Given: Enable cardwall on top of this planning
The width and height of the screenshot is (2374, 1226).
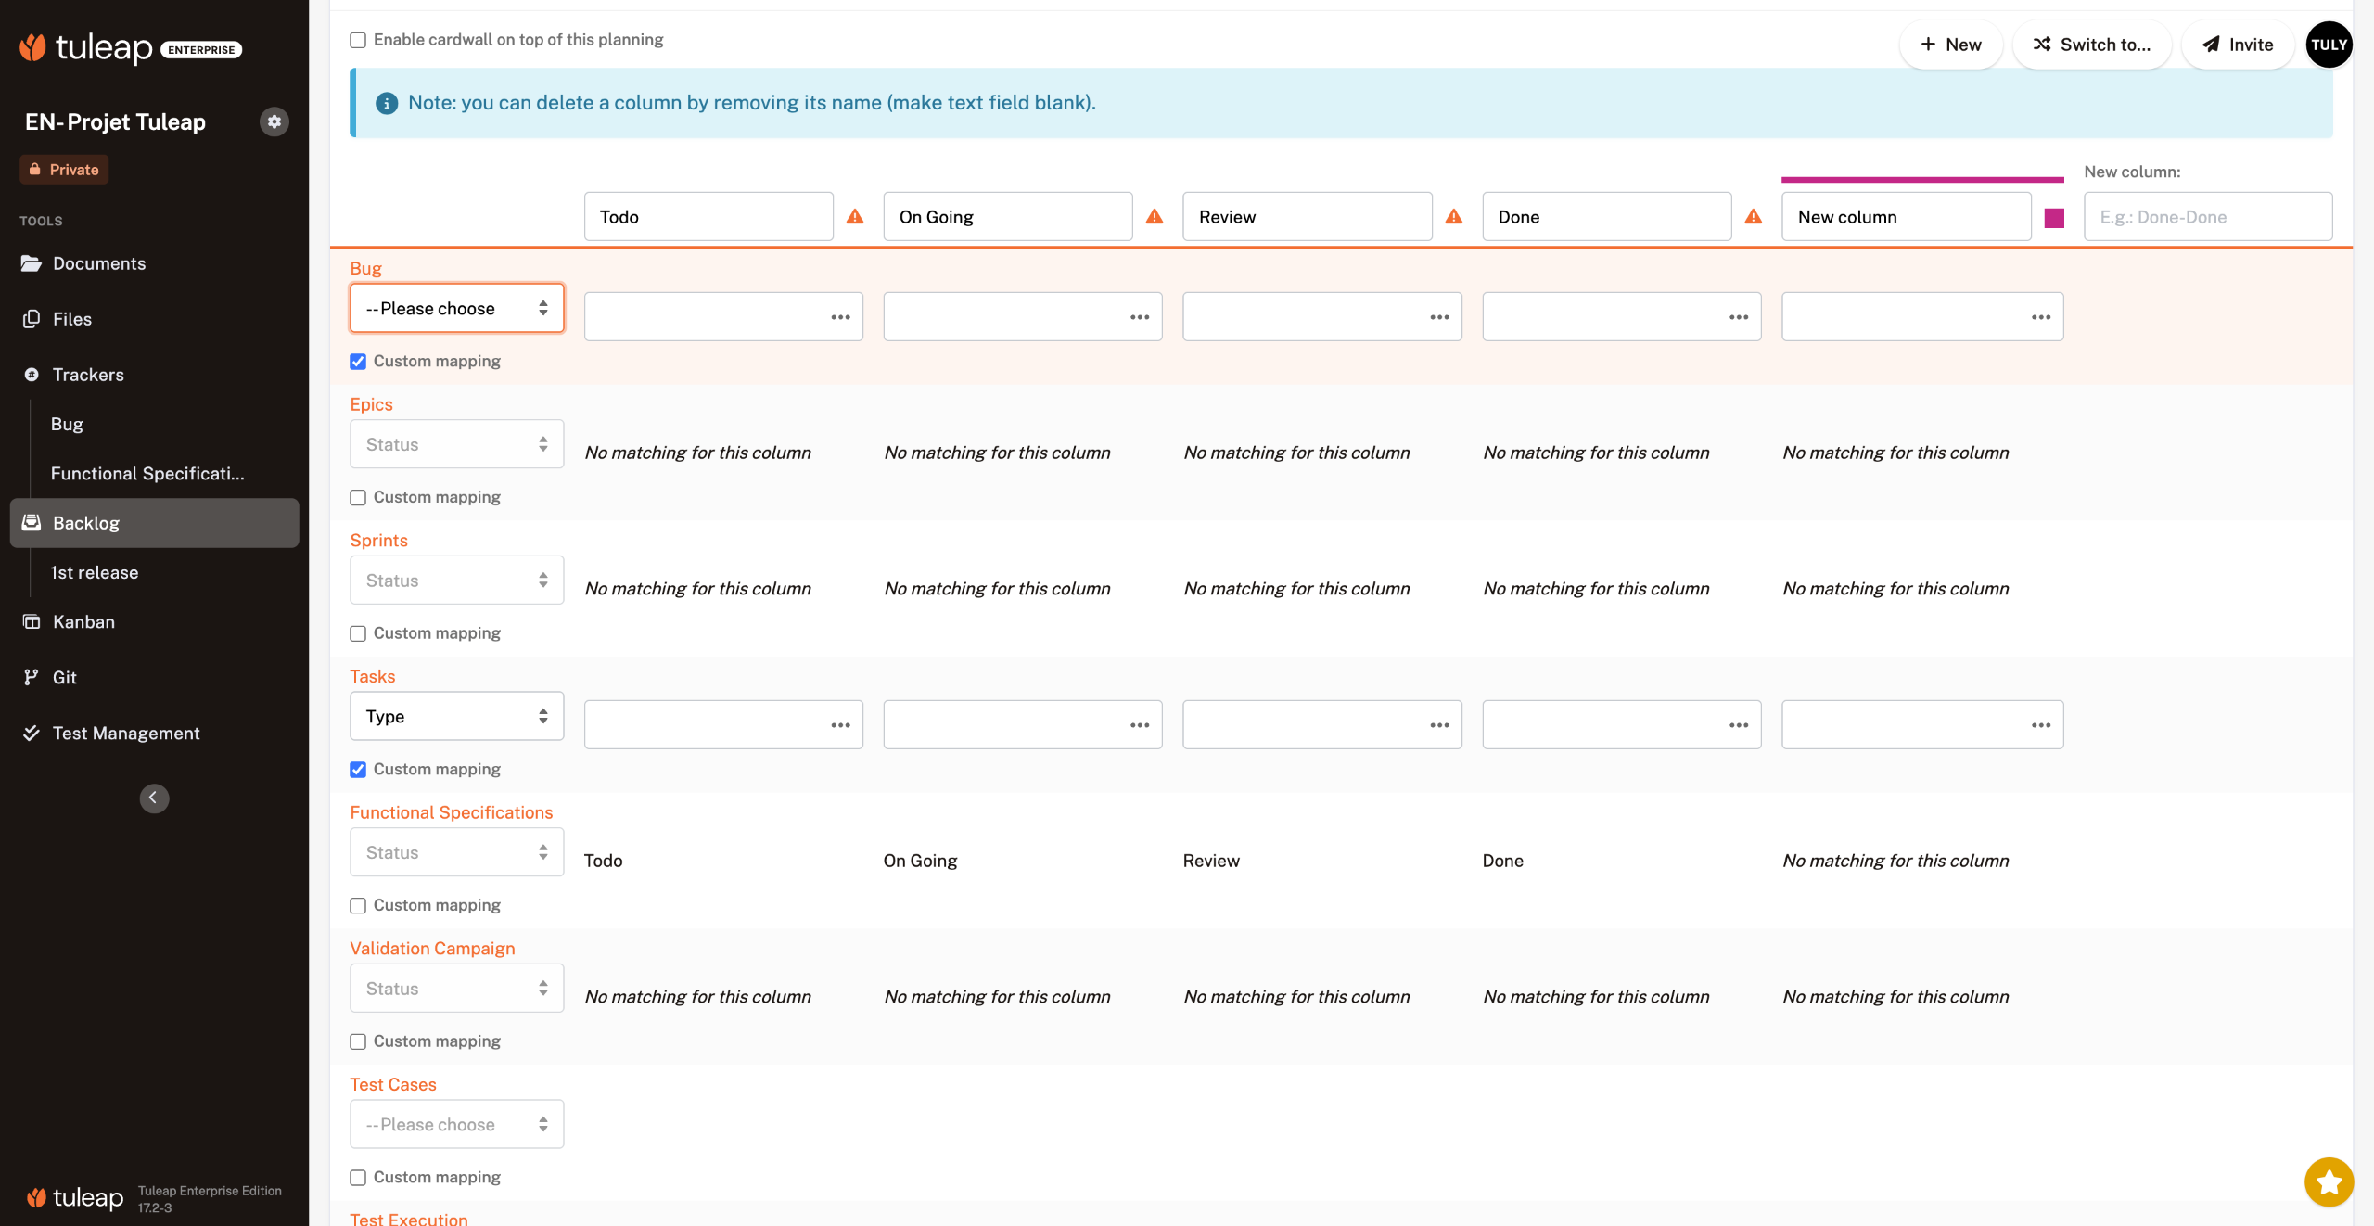Looking at the screenshot, I should 358,40.
